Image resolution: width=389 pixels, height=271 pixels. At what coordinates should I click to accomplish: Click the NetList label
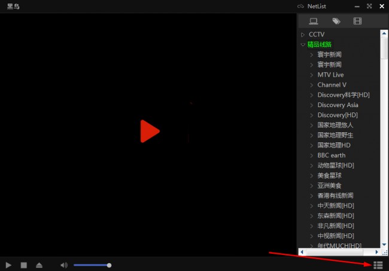pos(317,6)
